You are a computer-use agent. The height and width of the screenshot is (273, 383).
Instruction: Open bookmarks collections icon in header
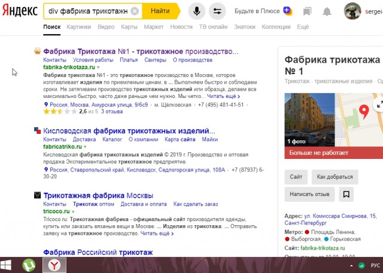[307, 11]
